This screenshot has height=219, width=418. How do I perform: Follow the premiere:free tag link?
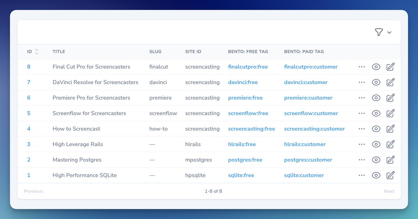click(x=246, y=98)
